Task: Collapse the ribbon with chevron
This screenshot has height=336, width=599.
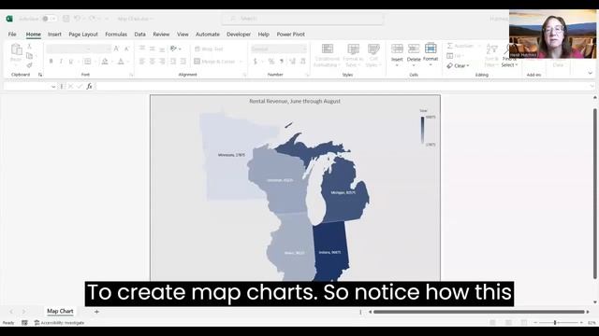Action: click(x=591, y=73)
